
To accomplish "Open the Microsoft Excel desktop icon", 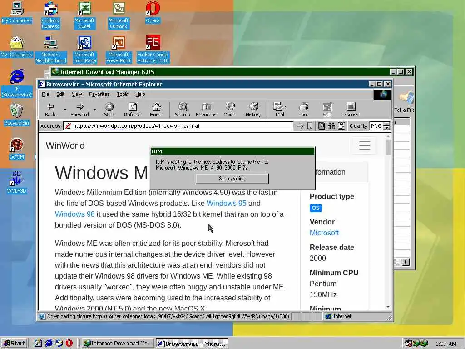I will tap(84, 15).
